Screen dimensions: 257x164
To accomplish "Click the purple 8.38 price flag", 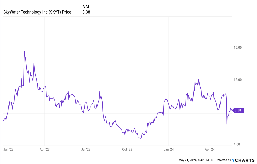I will 239,110.
